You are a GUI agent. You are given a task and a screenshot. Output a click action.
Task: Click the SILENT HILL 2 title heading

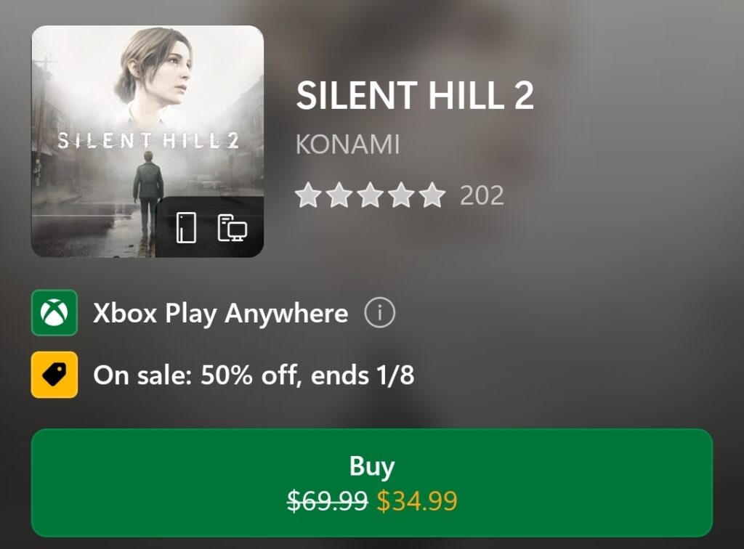(x=415, y=96)
